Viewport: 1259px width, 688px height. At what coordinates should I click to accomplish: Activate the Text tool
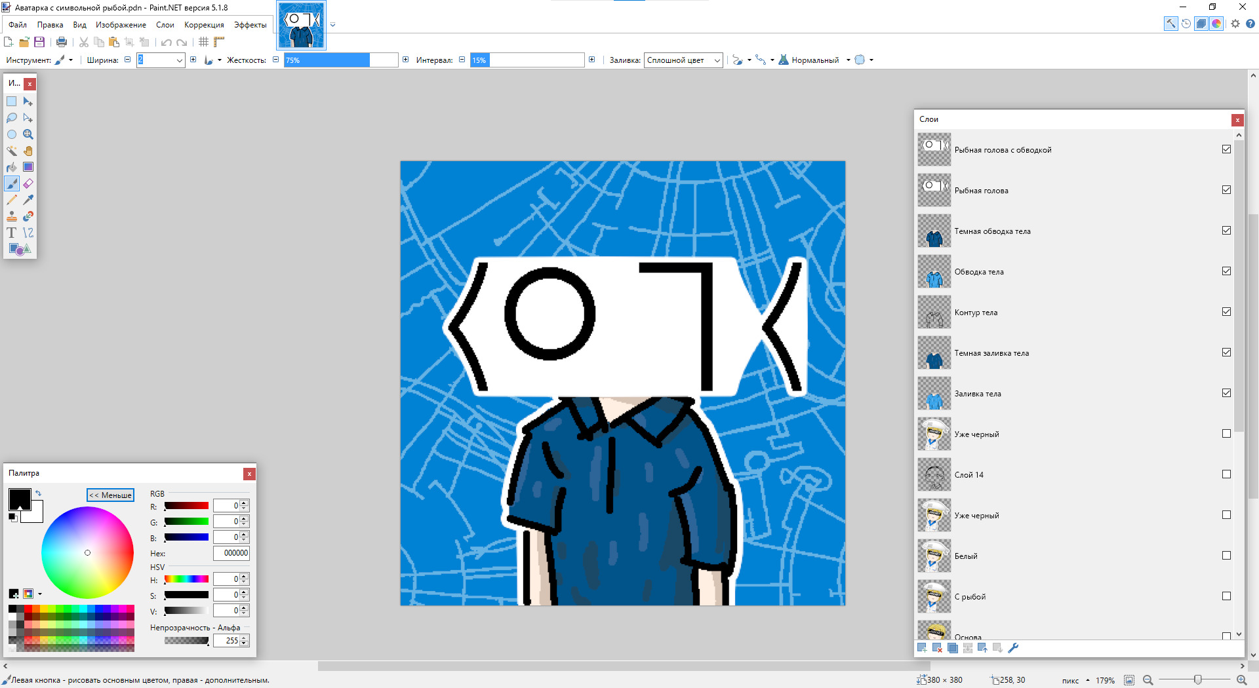coord(12,233)
